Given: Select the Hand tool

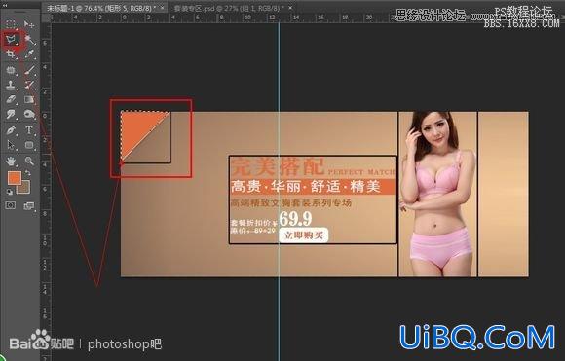Looking at the screenshot, I should 11,161.
